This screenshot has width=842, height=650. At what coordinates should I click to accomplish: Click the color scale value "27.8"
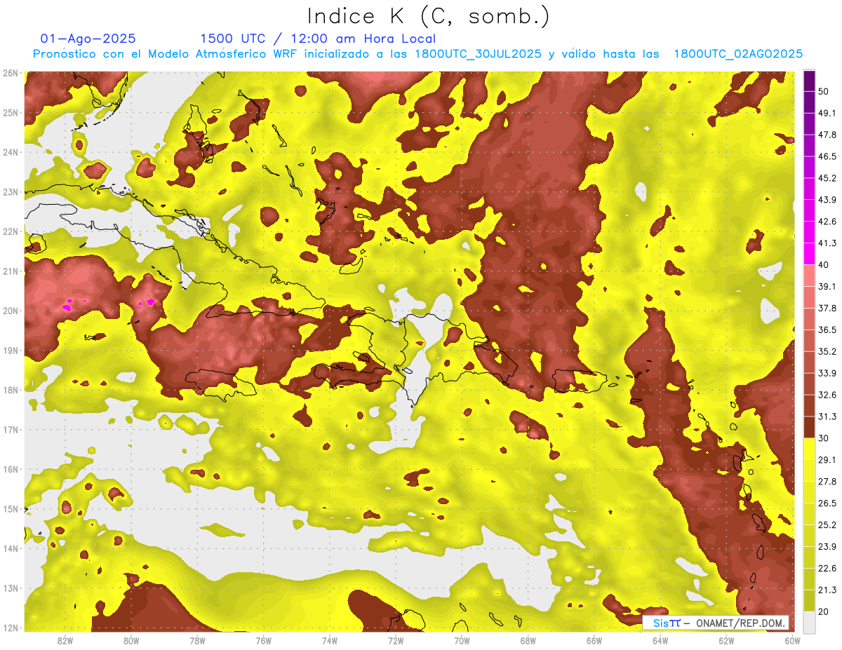tap(827, 481)
